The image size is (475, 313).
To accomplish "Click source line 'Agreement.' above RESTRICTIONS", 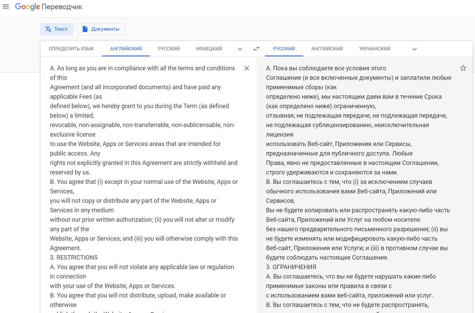I will point(65,248).
